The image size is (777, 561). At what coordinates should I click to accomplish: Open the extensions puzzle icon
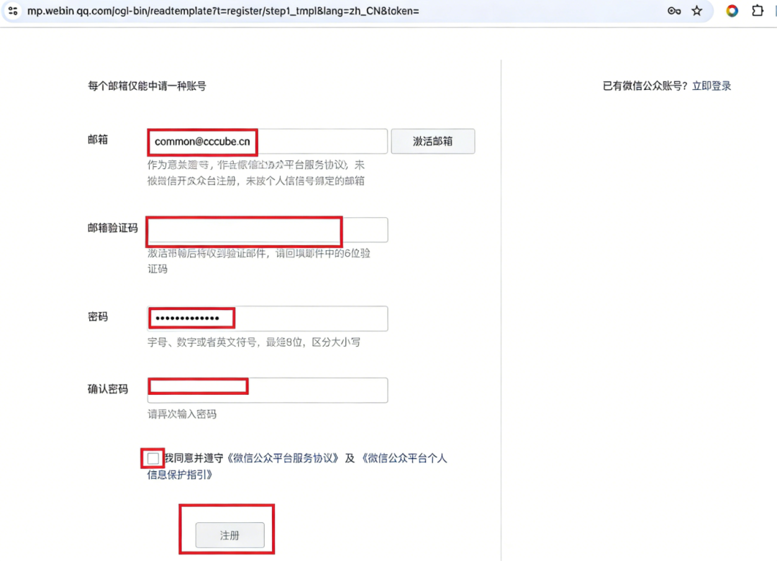coord(757,11)
